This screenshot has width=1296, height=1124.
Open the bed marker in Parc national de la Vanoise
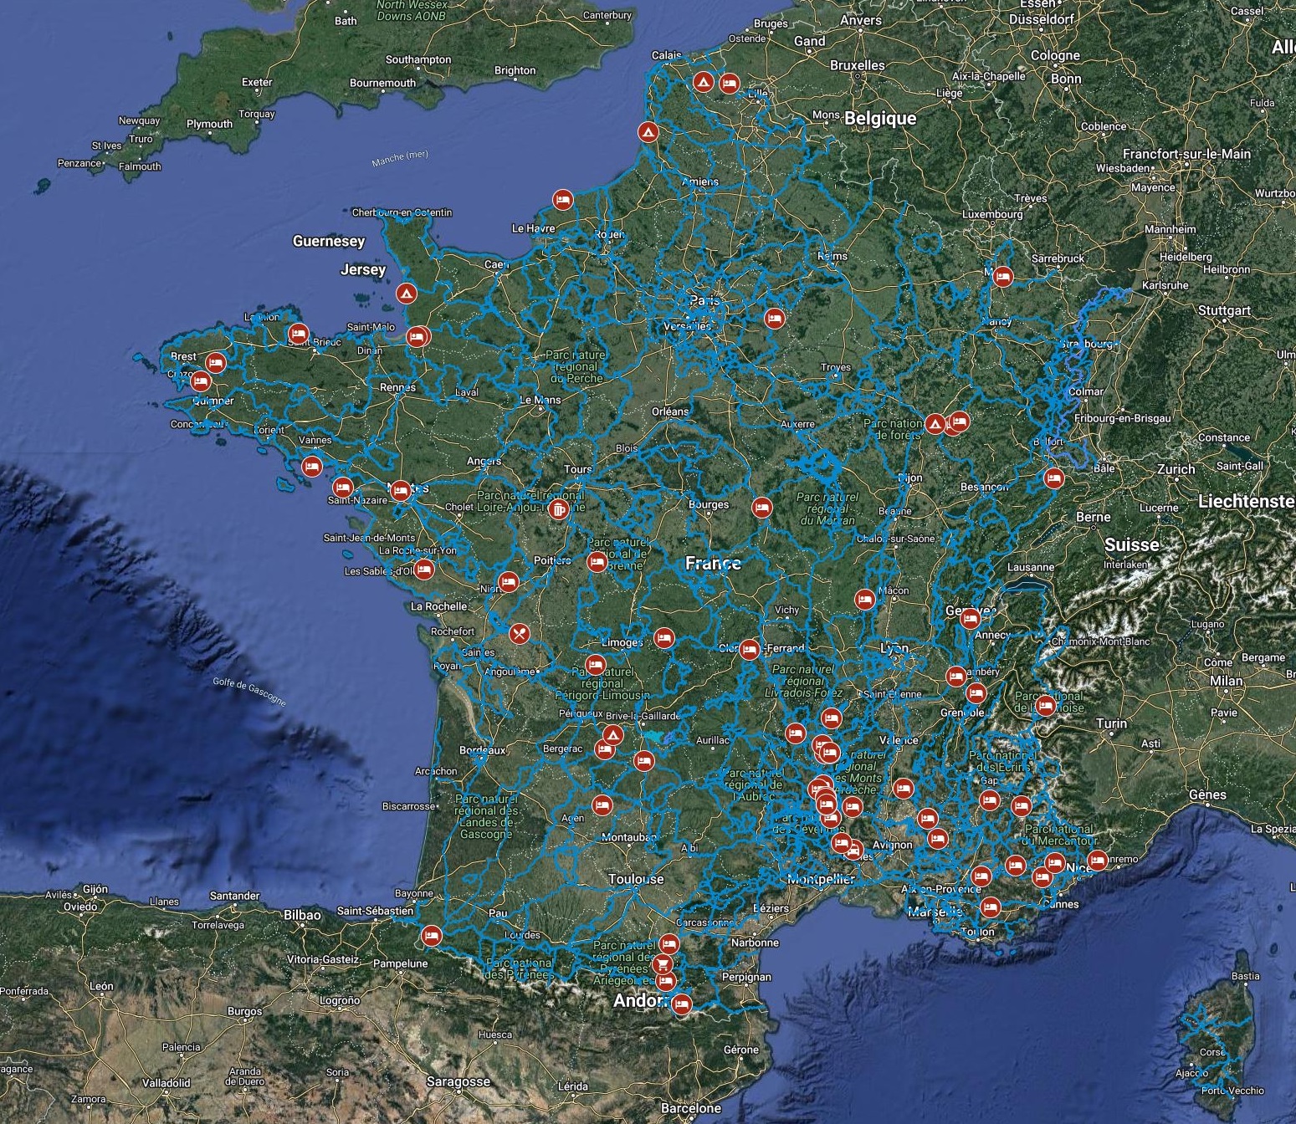(x=1045, y=706)
